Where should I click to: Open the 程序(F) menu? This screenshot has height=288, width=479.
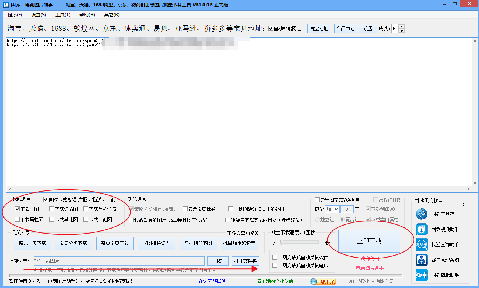pos(15,15)
